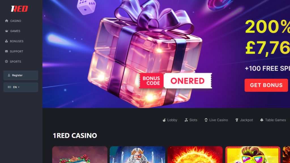The image size is (290, 163).
Task: Click the 1RED logo
Action: [20, 8]
